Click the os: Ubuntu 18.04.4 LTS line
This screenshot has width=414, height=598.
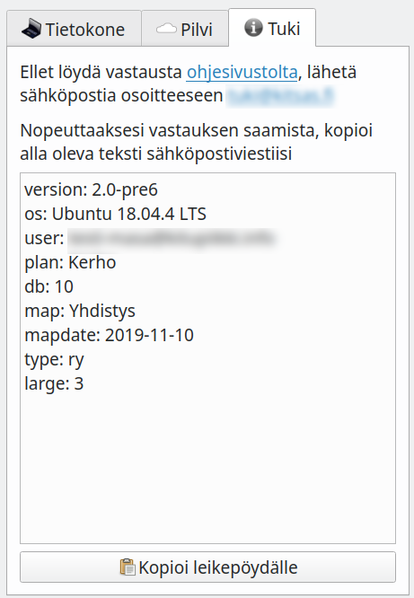[x=115, y=214]
